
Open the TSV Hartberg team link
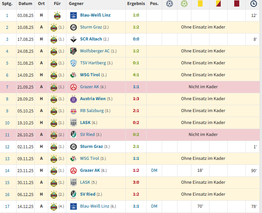93,63
